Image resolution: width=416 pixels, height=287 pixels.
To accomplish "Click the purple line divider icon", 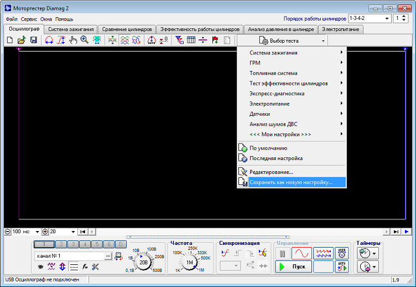I will (x=202, y=40).
